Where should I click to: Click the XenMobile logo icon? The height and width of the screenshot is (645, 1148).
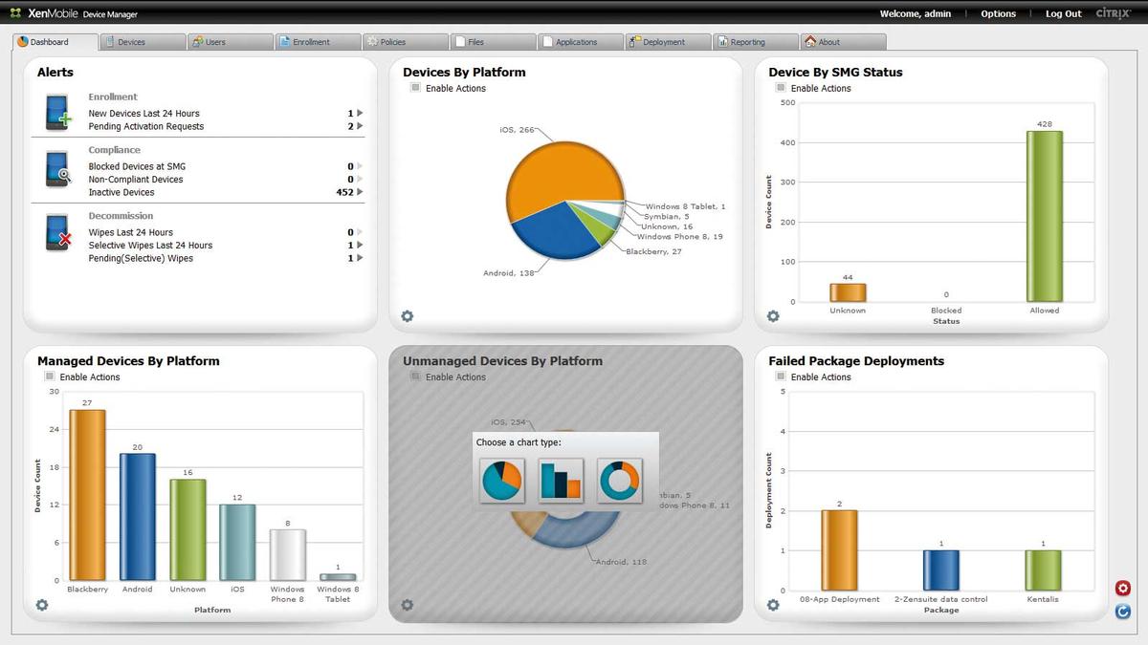pos(15,13)
